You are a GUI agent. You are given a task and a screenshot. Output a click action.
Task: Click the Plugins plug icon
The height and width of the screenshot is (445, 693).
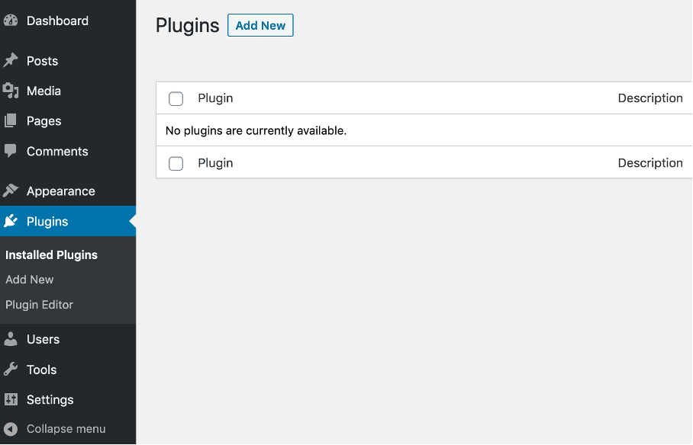[11, 221]
